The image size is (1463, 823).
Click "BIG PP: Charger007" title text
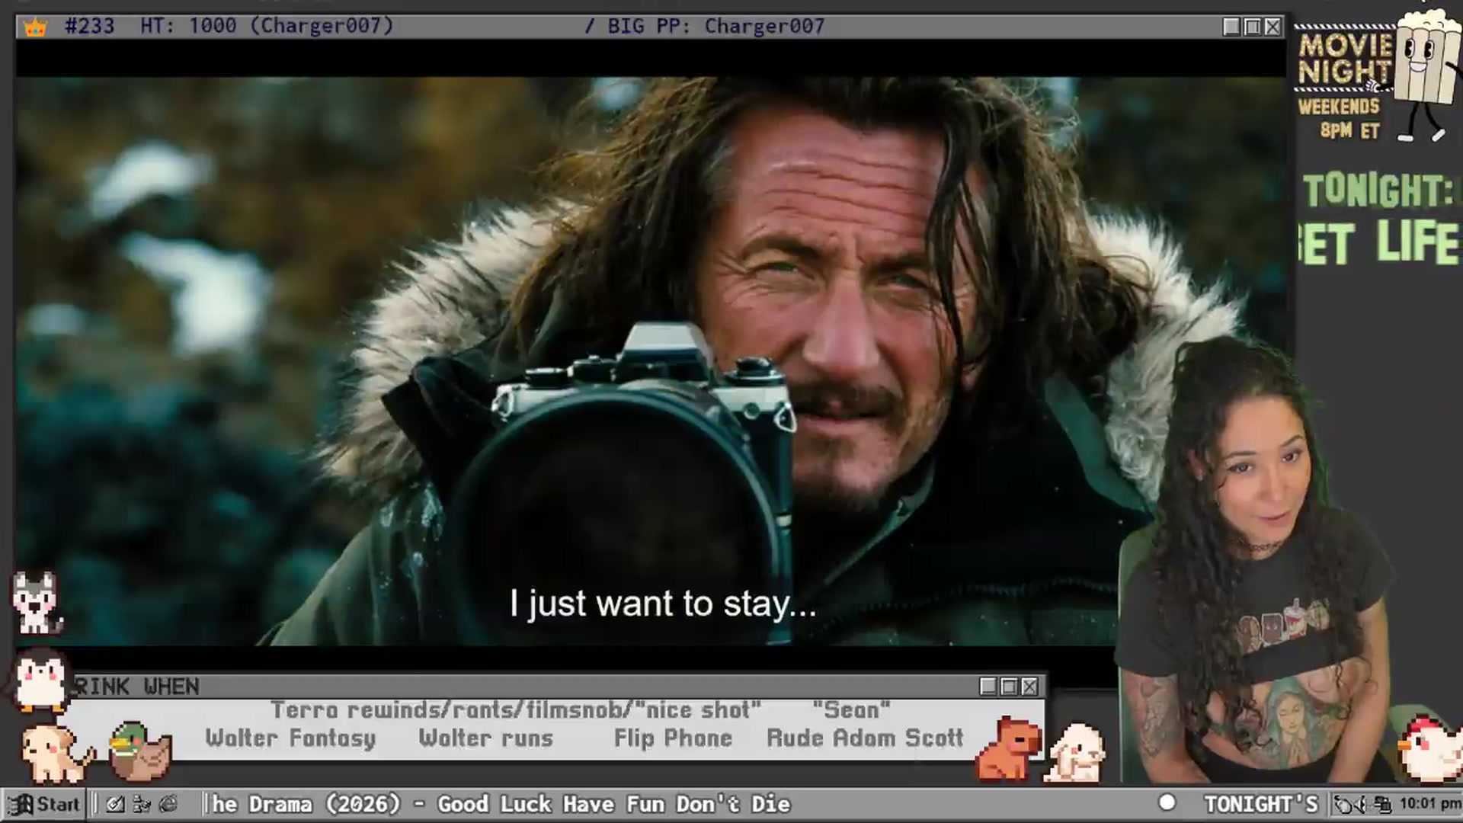point(716,26)
